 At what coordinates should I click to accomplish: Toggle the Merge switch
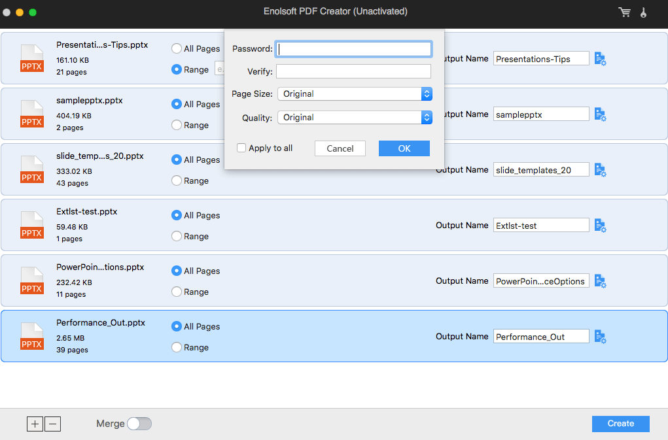[139, 424]
